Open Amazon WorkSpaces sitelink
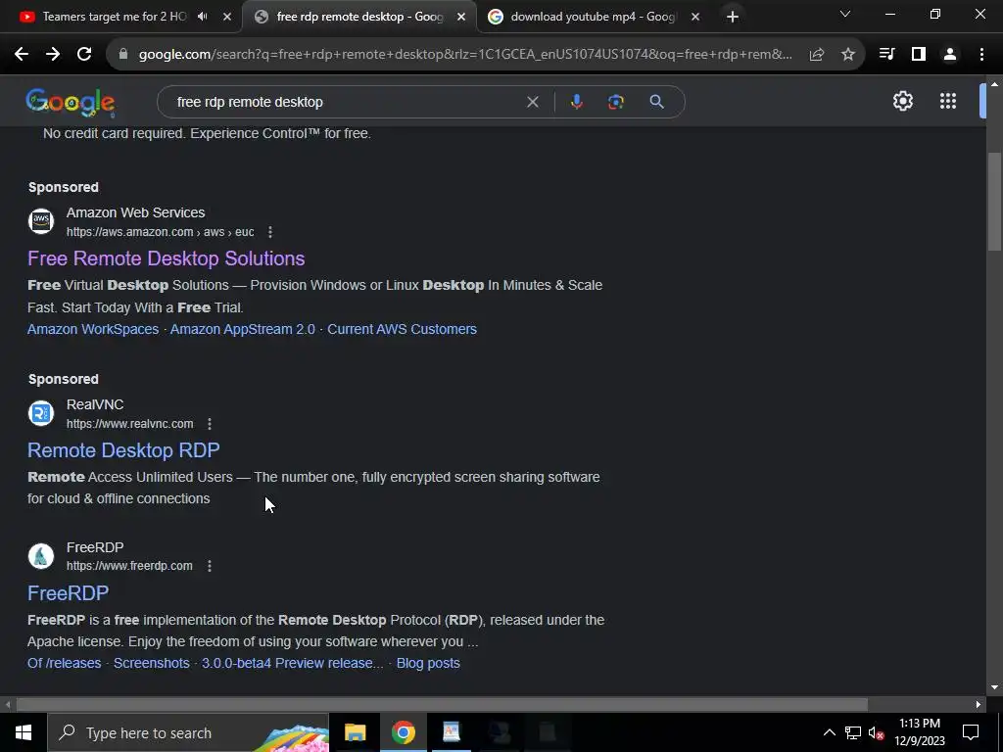1003x752 pixels. pos(93,329)
